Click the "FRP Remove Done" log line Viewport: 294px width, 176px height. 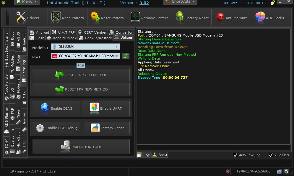153,66
